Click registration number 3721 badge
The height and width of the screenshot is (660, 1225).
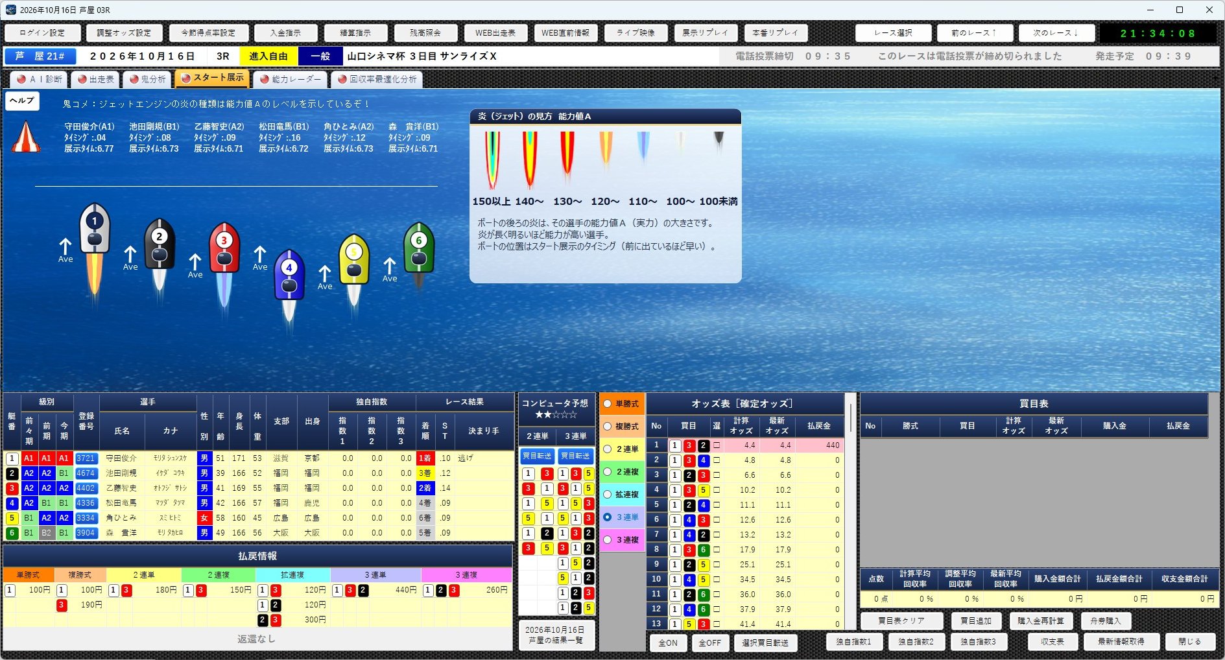pyautogui.click(x=86, y=458)
